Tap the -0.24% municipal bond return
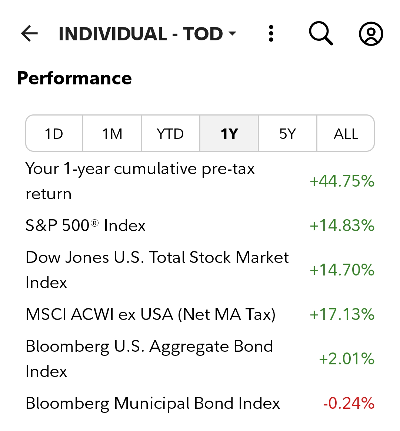The width and height of the screenshot is (400, 431). click(349, 403)
